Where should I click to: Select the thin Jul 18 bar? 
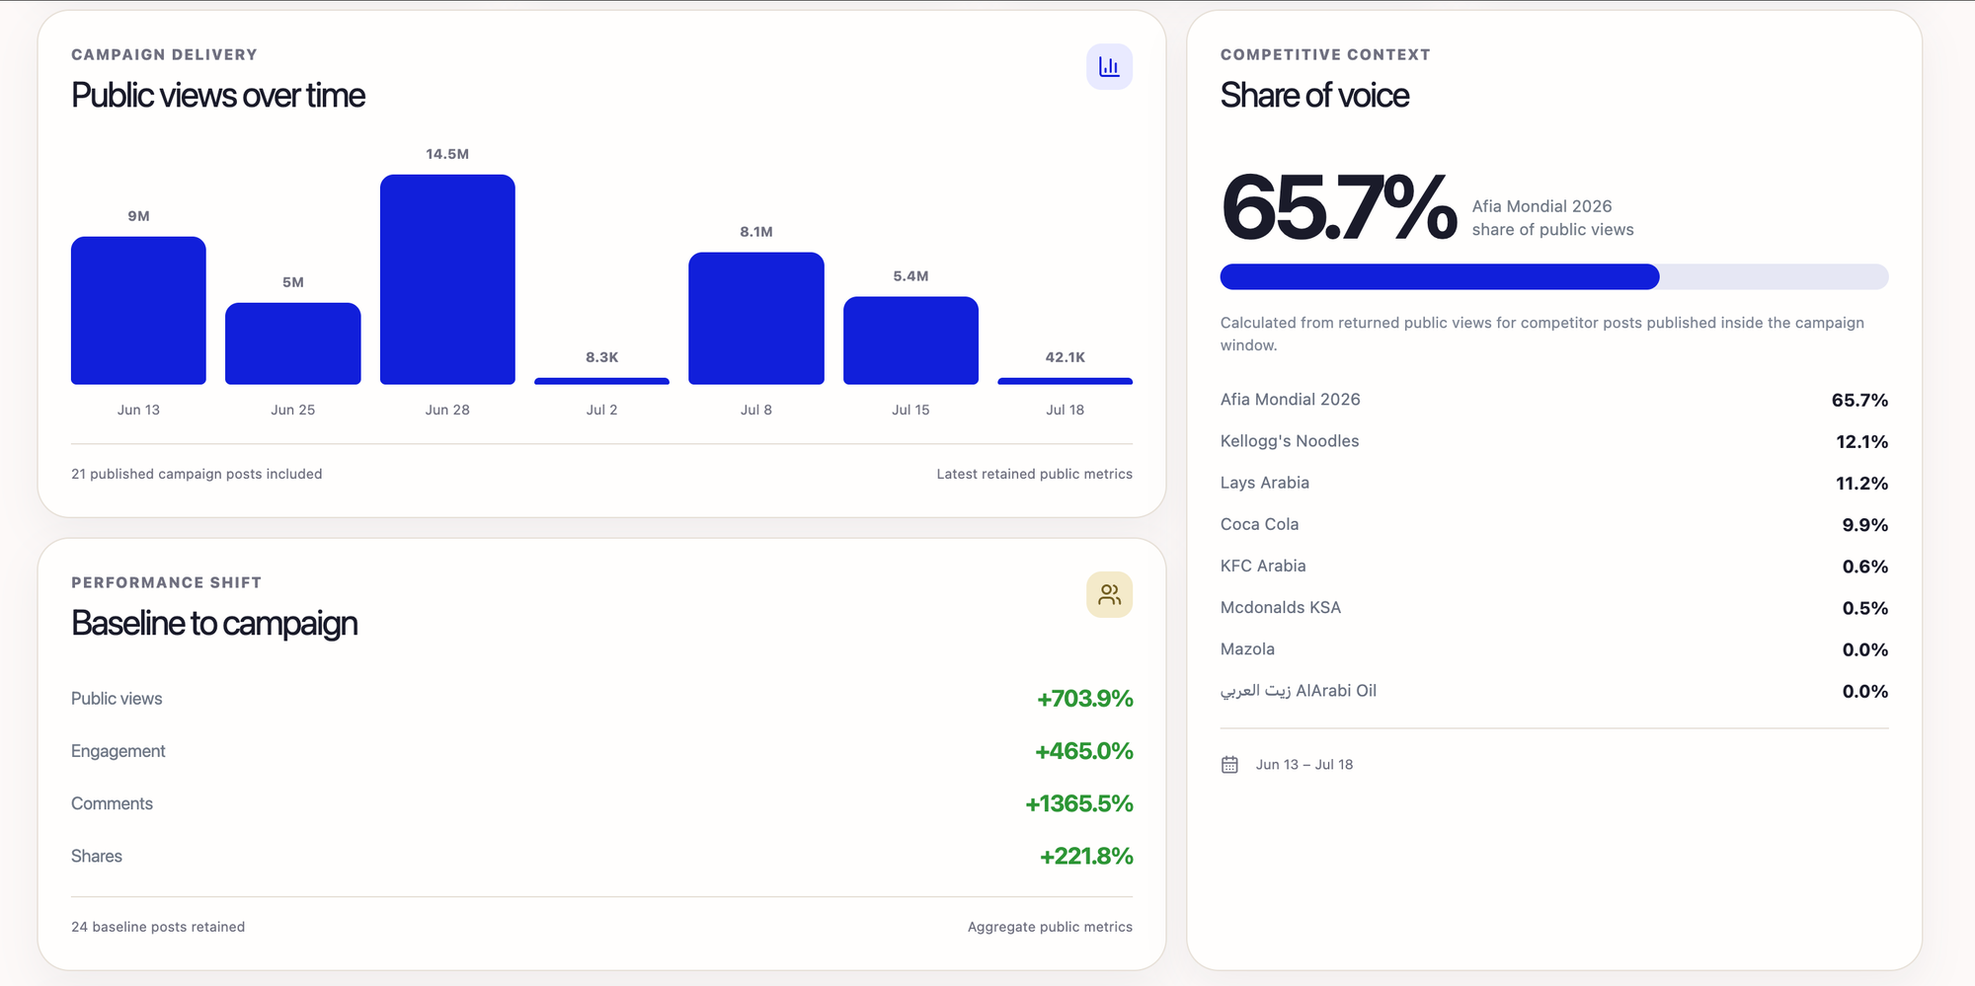(1065, 381)
